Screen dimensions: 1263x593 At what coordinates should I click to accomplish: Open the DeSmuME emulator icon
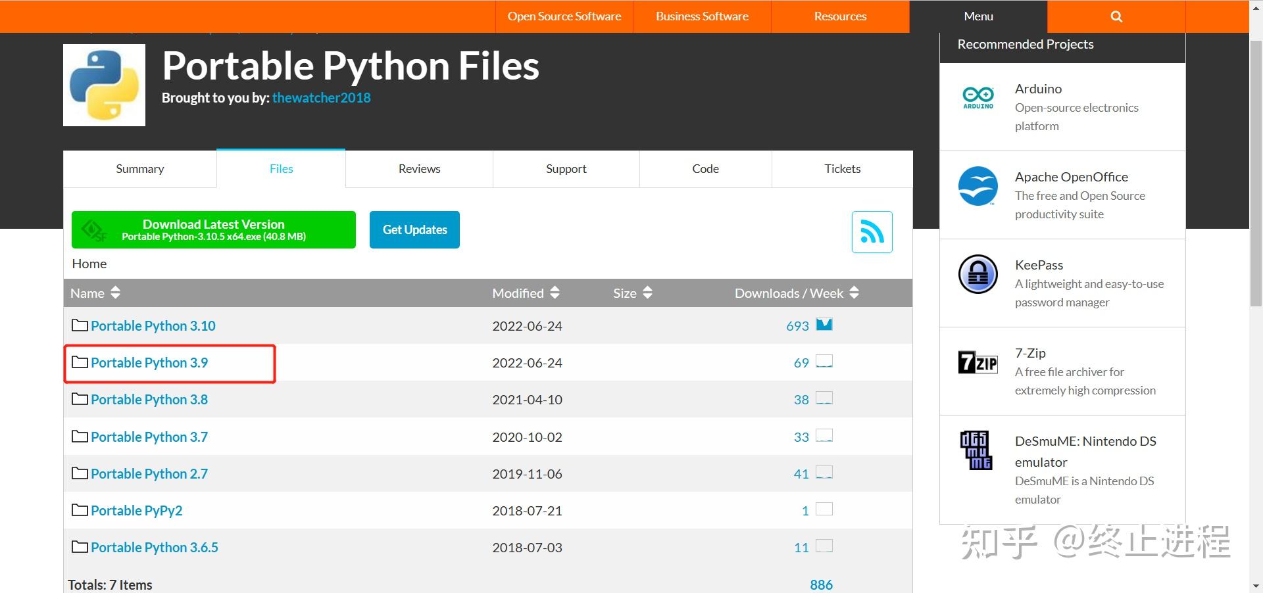tap(978, 450)
